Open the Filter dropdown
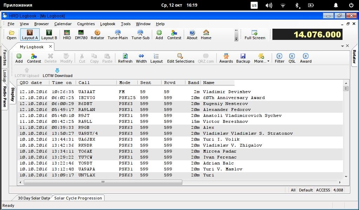The width and height of the screenshot is (359, 210). [x=279, y=58]
